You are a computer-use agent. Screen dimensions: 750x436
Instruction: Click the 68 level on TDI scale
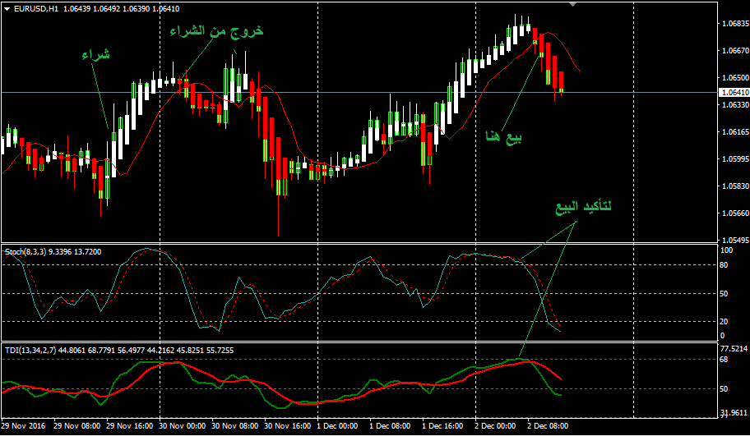pos(725,359)
